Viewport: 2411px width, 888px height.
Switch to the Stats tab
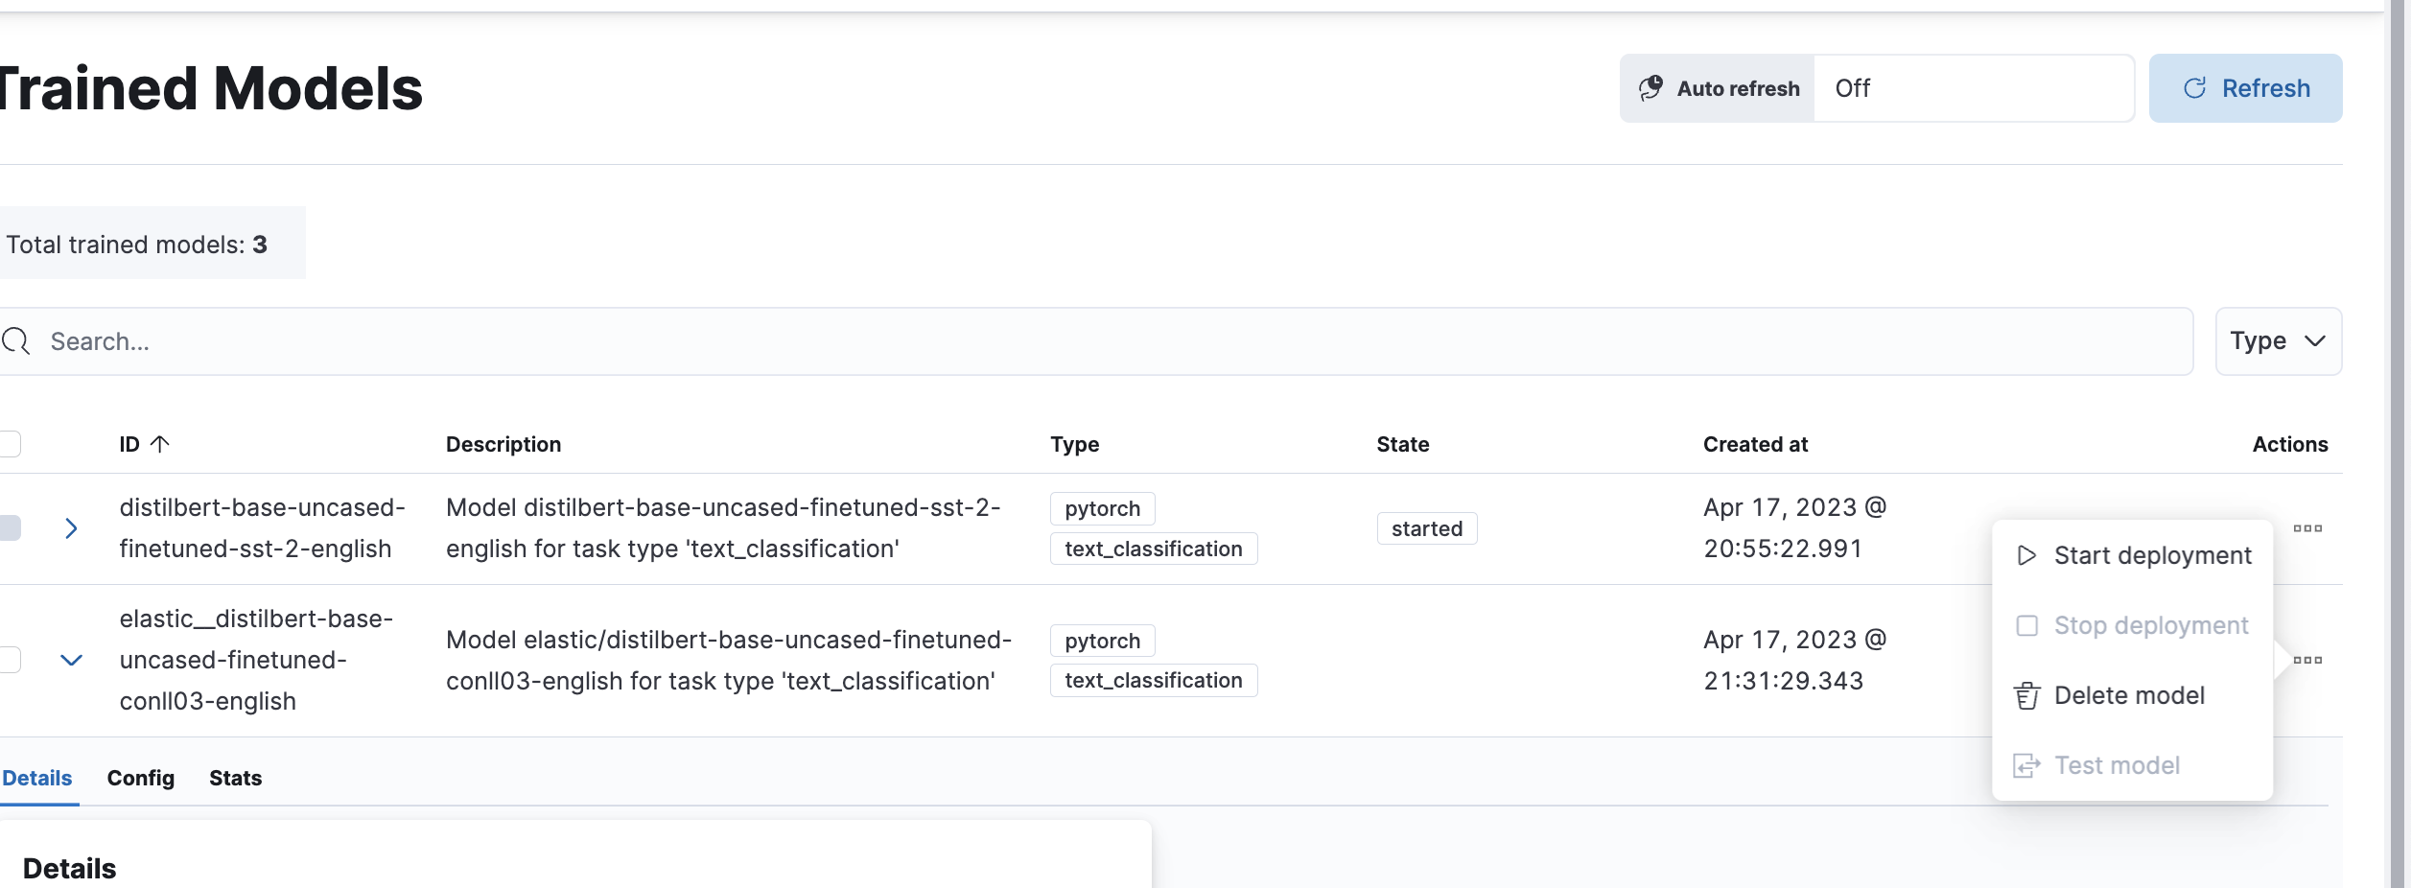pyautogui.click(x=236, y=778)
